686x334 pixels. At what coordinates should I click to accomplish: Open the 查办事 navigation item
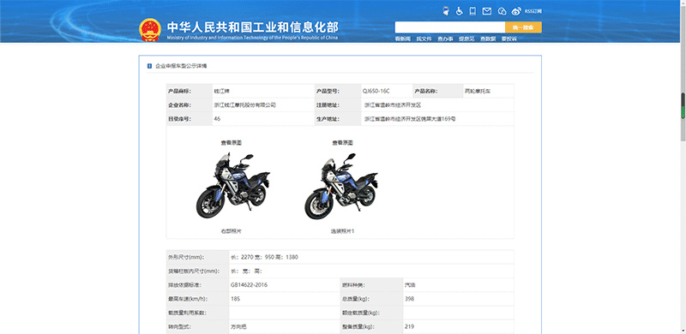[445, 39]
